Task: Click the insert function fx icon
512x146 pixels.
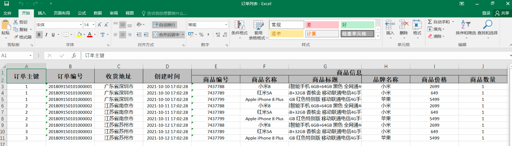Action: coord(74,55)
